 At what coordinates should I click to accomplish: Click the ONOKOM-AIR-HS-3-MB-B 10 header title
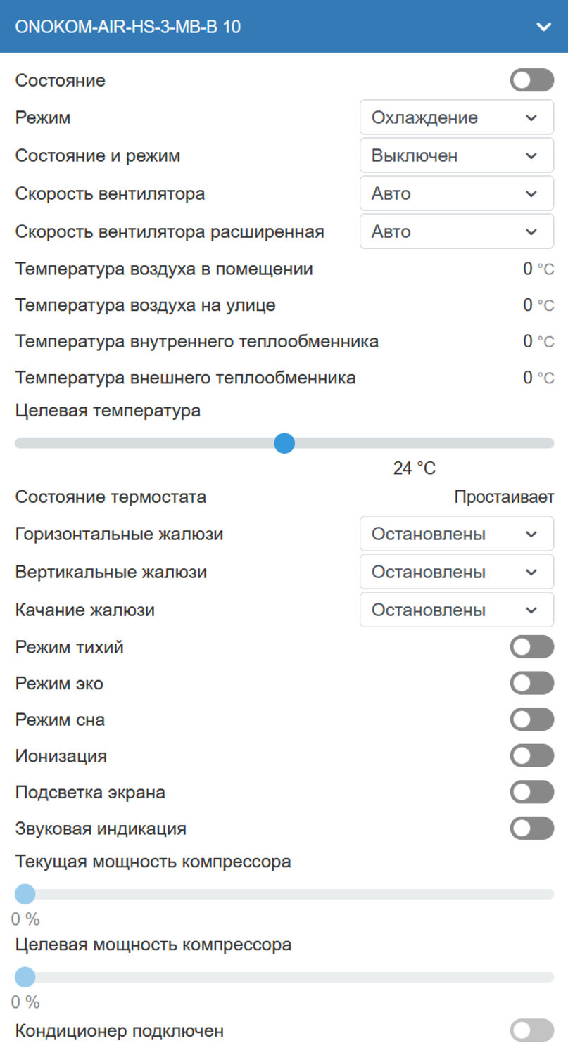pos(128,27)
